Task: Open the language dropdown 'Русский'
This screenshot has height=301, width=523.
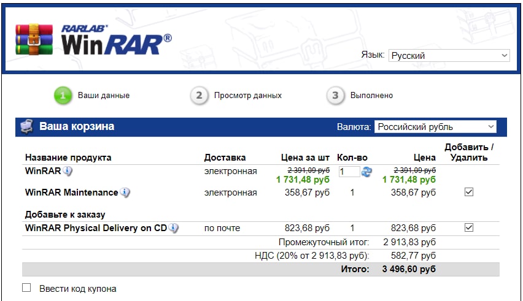Action: point(449,55)
